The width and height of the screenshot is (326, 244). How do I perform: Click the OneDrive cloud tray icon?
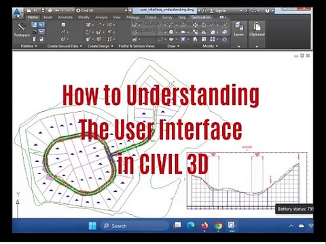coord(302,226)
